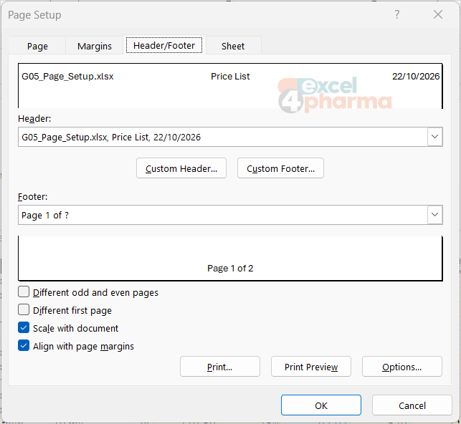Click the help question mark icon
461x424 pixels.
point(397,14)
